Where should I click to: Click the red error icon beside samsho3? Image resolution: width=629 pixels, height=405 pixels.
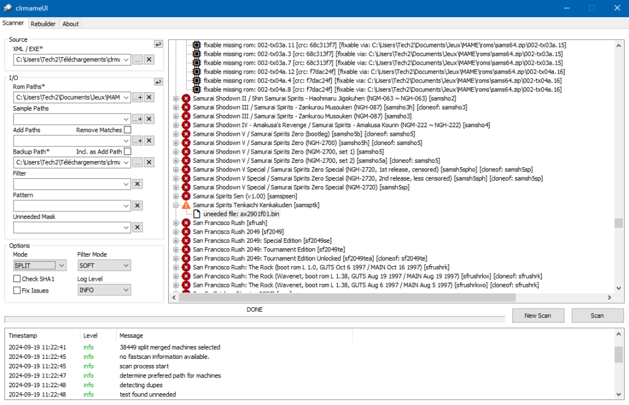coord(186,116)
